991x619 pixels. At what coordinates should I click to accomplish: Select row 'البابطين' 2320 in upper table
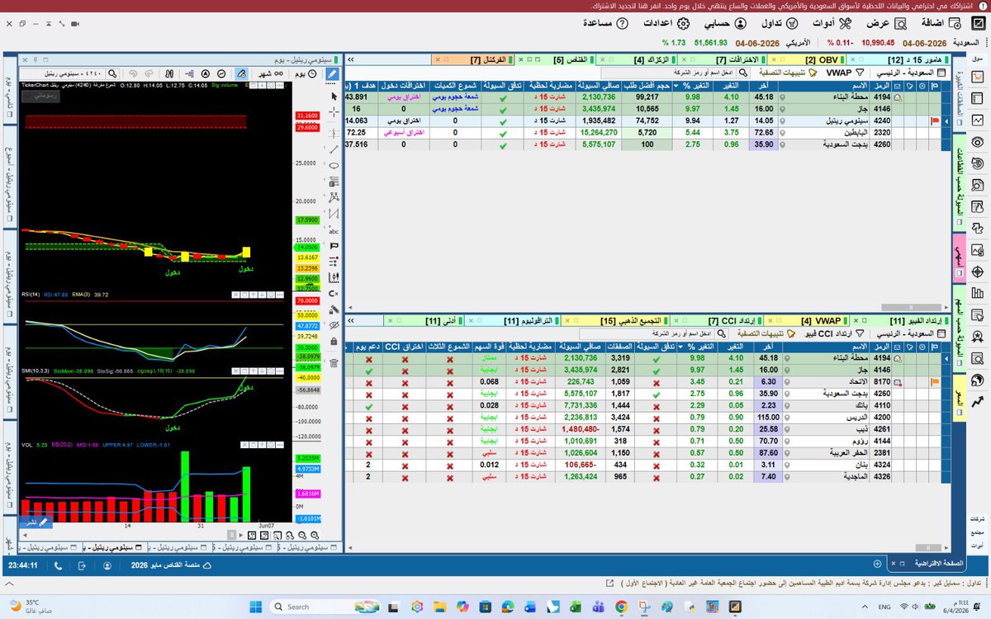coord(648,132)
